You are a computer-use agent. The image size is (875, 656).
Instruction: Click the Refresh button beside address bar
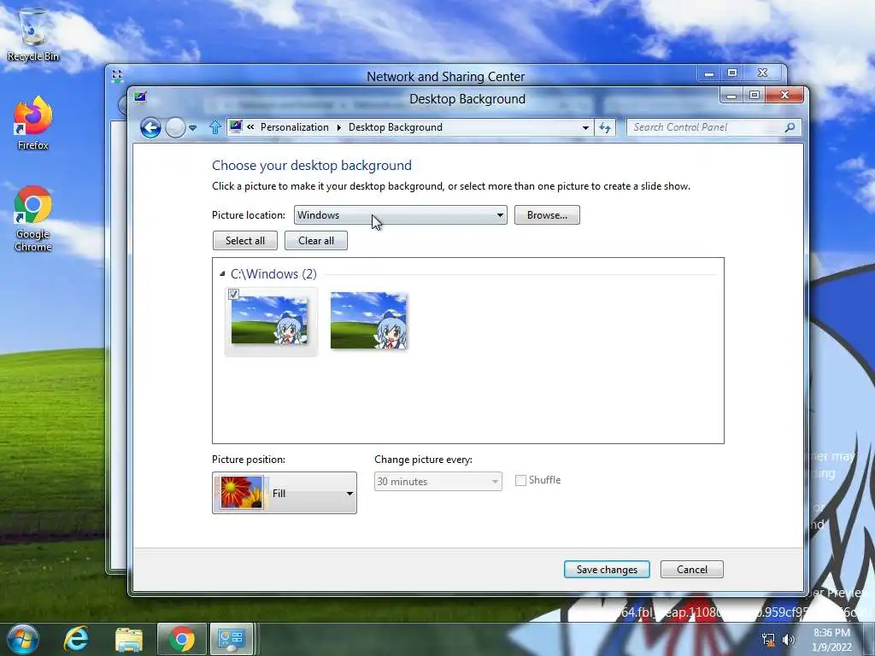605,128
